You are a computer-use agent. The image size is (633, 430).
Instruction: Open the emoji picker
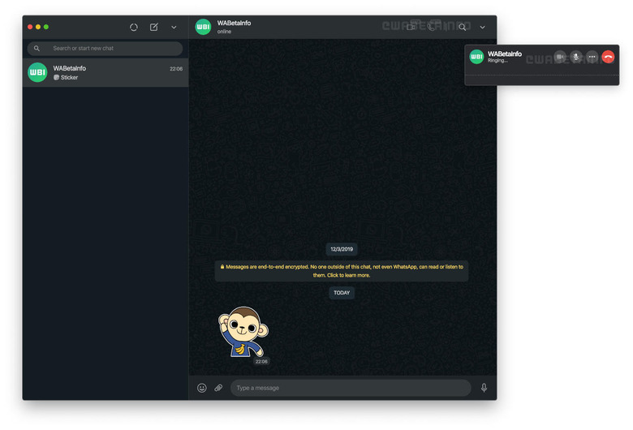tap(202, 388)
